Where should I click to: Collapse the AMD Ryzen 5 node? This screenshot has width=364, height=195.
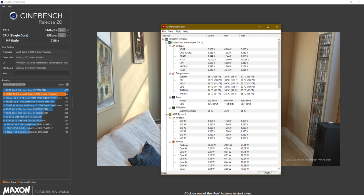(x=166, y=114)
